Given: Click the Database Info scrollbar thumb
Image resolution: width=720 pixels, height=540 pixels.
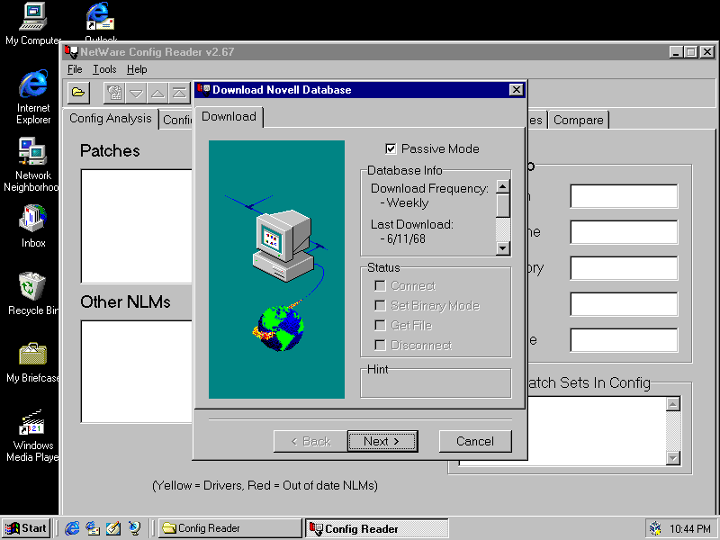Looking at the screenshot, I should [x=503, y=205].
